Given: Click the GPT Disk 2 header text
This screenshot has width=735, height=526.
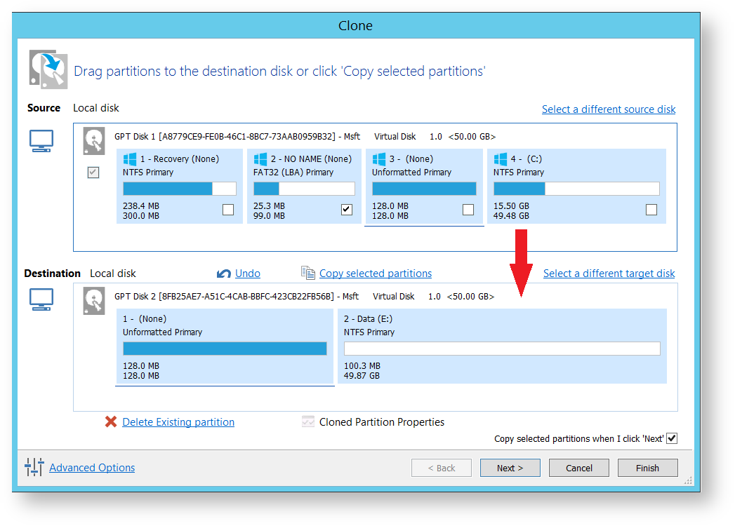Looking at the screenshot, I should [304, 297].
